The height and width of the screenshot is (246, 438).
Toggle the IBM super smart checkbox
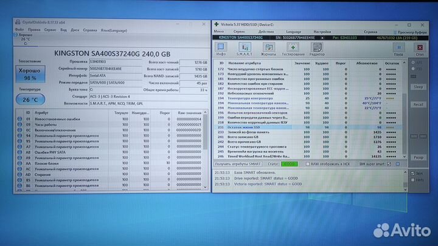(389, 164)
